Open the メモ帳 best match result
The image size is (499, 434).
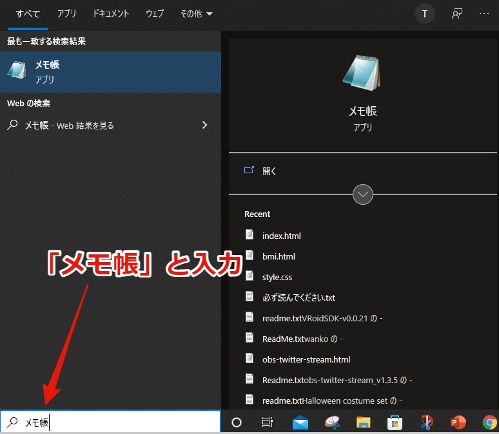110,72
